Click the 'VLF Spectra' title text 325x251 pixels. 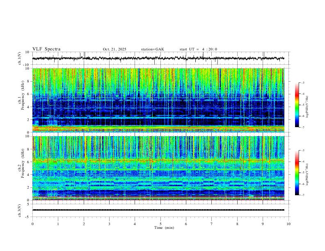pos(46,49)
